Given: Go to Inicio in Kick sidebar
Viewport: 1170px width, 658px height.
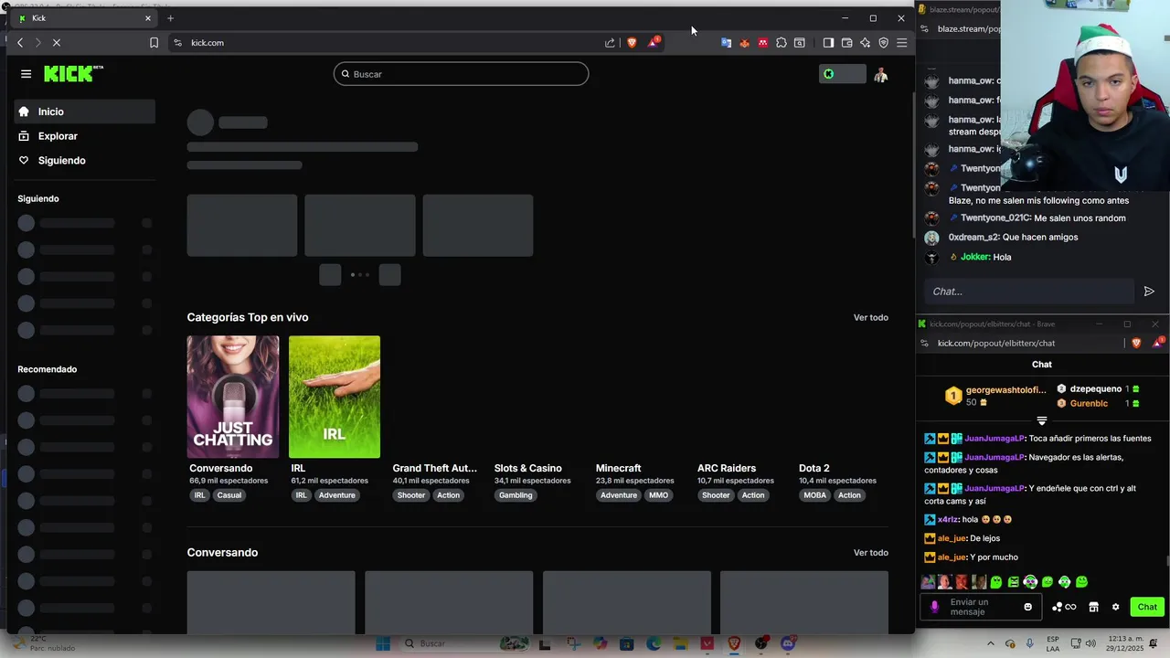Looking at the screenshot, I should pyautogui.click(x=85, y=111).
